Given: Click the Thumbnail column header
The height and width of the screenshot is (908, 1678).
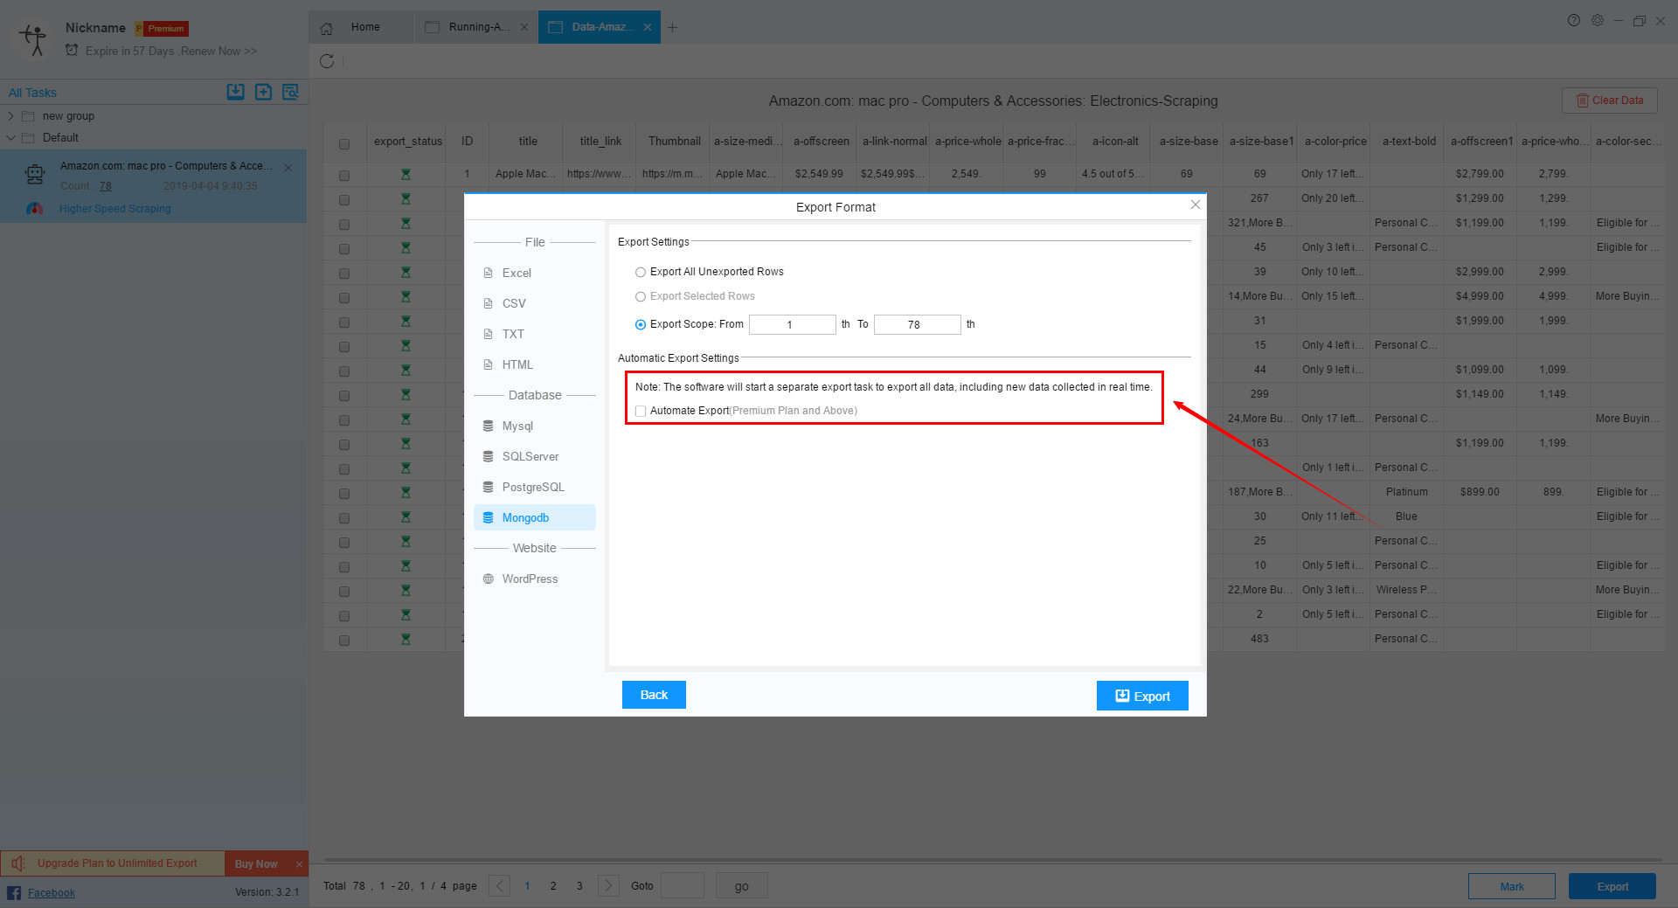Looking at the screenshot, I should [x=675, y=141].
